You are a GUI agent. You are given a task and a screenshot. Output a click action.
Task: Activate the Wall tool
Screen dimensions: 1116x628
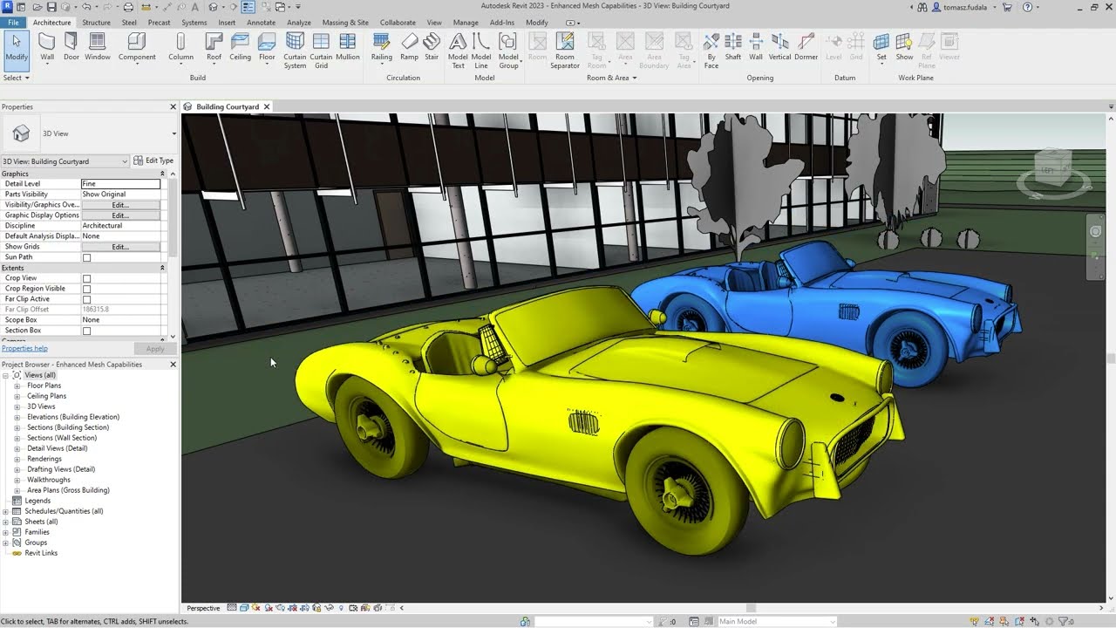pos(47,48)
